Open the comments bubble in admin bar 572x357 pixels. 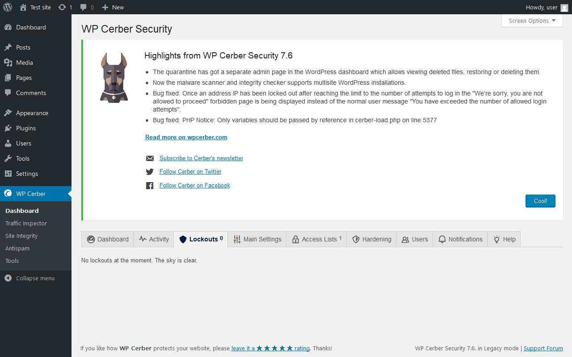click(87, 7)
